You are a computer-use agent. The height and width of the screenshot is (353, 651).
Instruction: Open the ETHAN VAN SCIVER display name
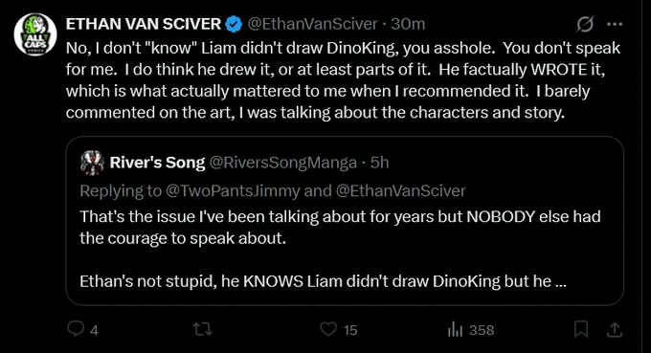144,24
